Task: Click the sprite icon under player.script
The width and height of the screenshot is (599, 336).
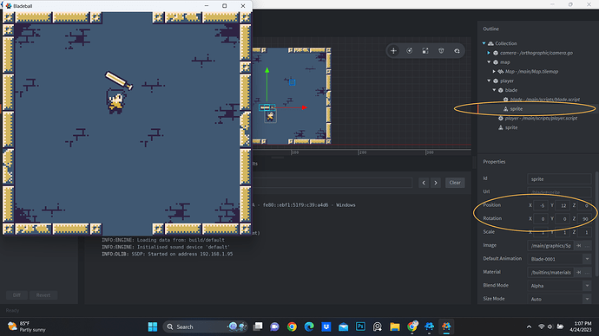Action: point(501,127)
